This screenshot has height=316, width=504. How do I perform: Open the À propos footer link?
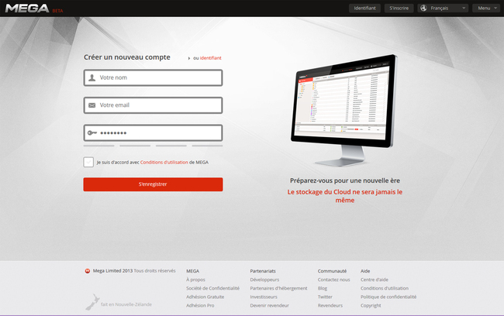[x=195, y=280]
